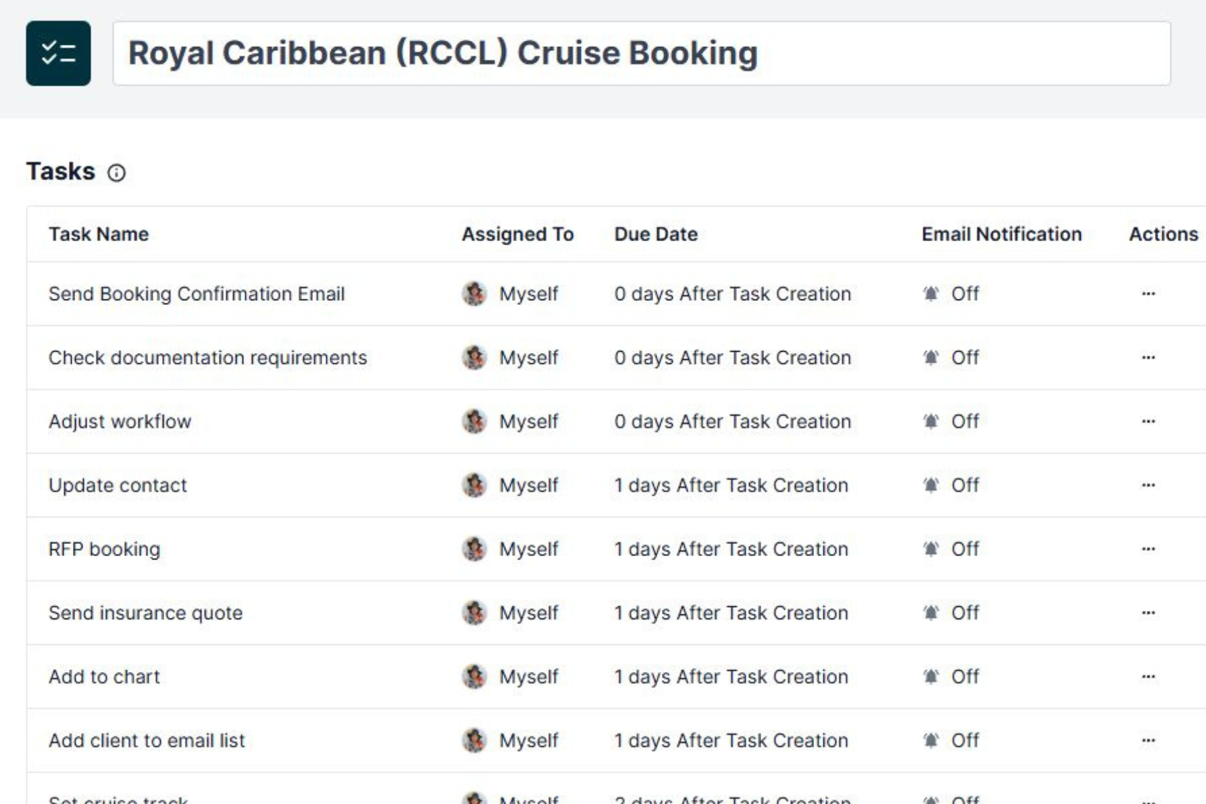Click the notification bell for Update contact

[x=931, y=485]
